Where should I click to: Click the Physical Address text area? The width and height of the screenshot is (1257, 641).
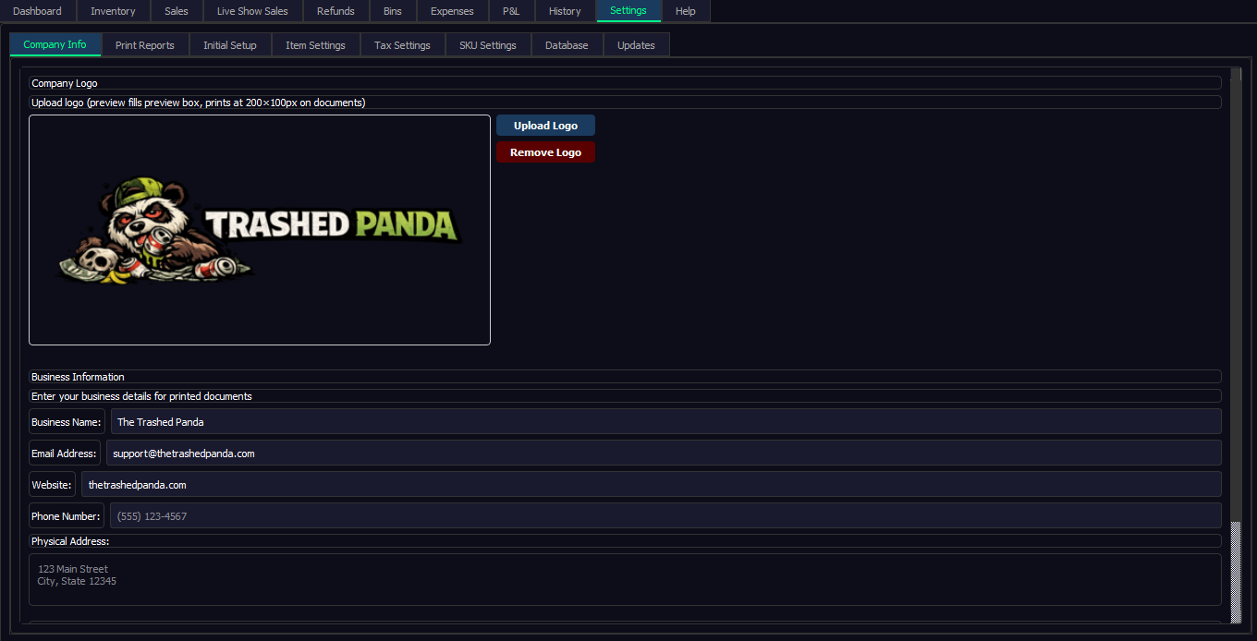[x=625, y=579]
